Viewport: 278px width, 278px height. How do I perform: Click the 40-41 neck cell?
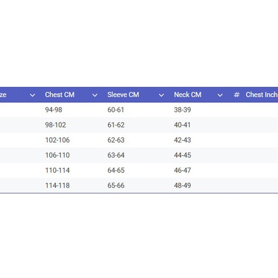pos(183,125)
